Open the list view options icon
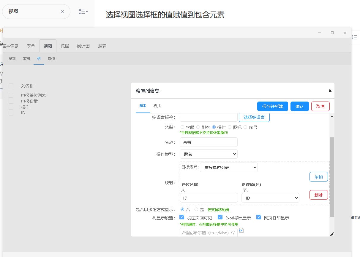This screenshot has width=360, height=257. click(83, 12)
